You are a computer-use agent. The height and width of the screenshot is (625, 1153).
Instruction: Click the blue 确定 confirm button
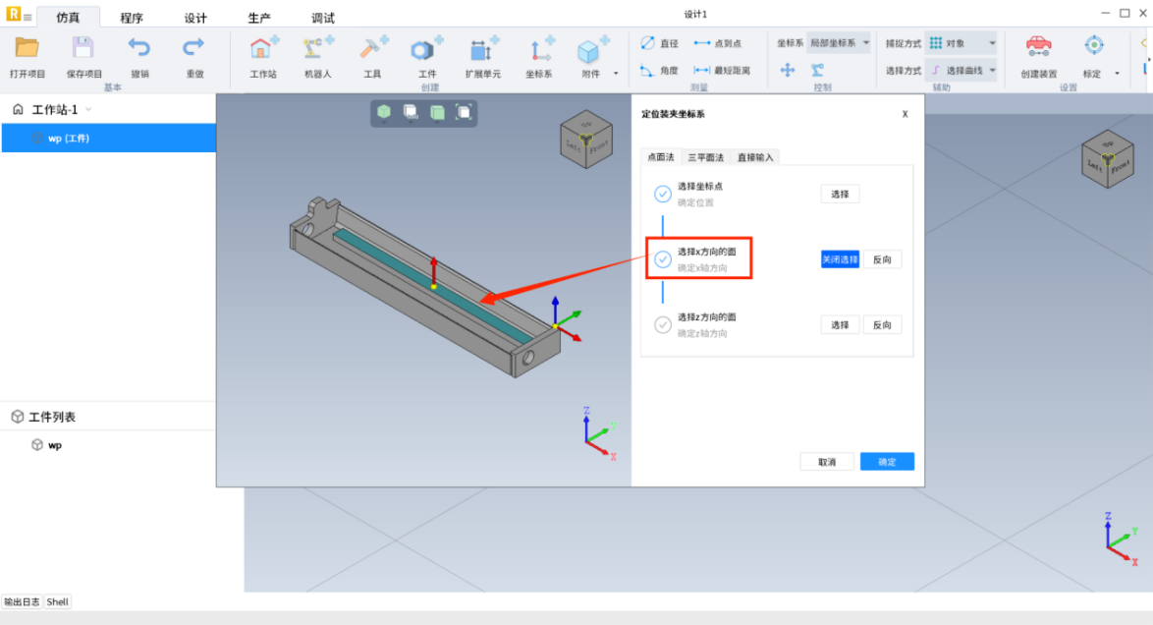tap(887, 462)
